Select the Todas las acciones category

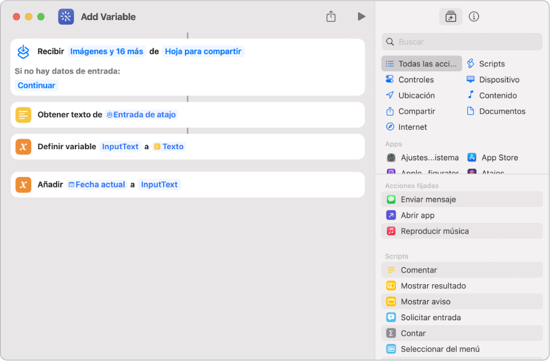pyautogui.click(x=422, y=64)
